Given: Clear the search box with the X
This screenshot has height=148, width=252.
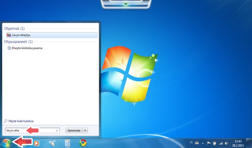Looking at the screenshot, I should 57,131.
